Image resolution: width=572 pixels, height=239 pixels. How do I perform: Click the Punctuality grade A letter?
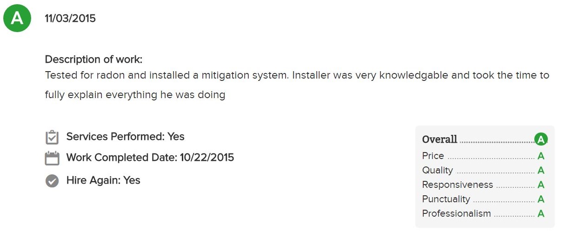tap(541, 199)
